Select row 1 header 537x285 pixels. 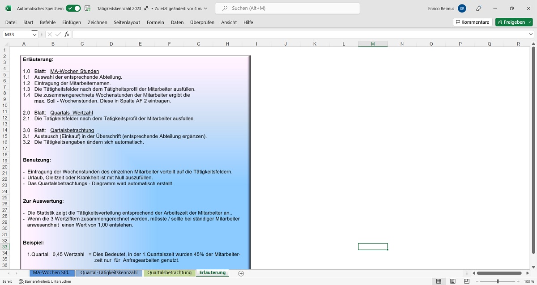click(4, 50)
